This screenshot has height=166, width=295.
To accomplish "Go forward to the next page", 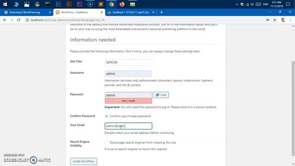I will point(12,20).
